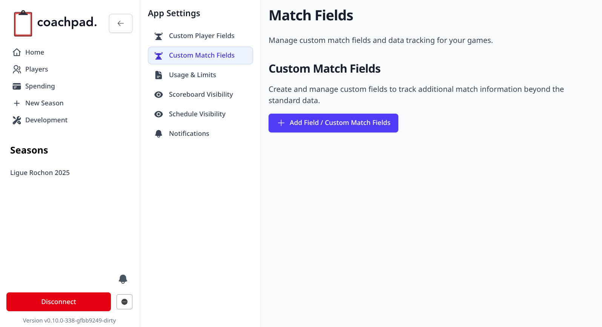
Task: Open Schedule Visibility settings
Action: pyautogui.click(x=197, y=114)
